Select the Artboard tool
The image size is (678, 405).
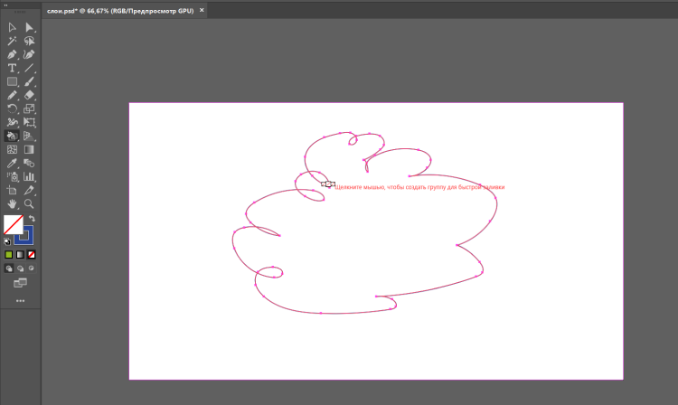[12, 190]
